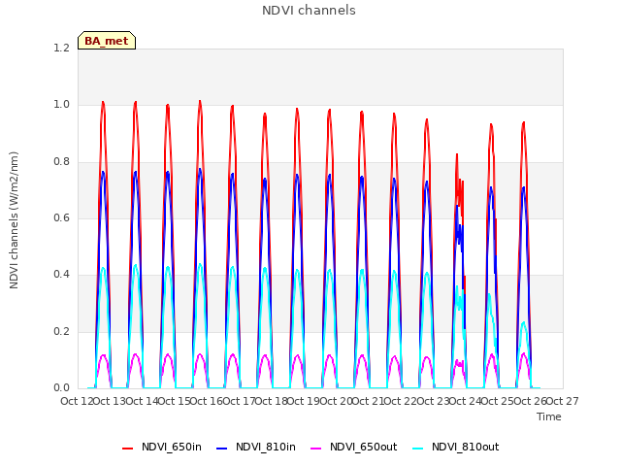Image resolution: width=621 pixels, height=466 pixels.
Task: Click the 0.6 y-axis tick label
Action: [x=61, y=217]
